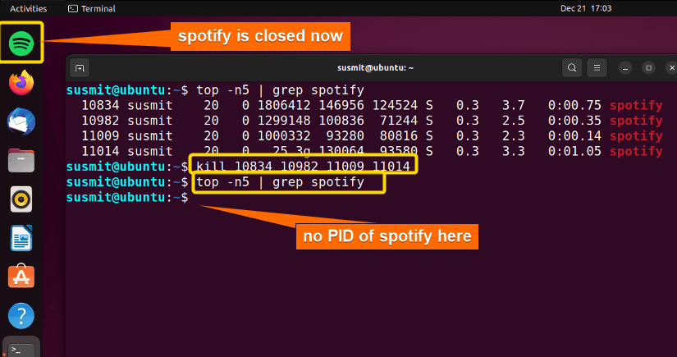The height and width of the screenshot is (357, 677).
Task: Open Spotify from the dock
Action: pyautogui.click(x=21, y=43)
